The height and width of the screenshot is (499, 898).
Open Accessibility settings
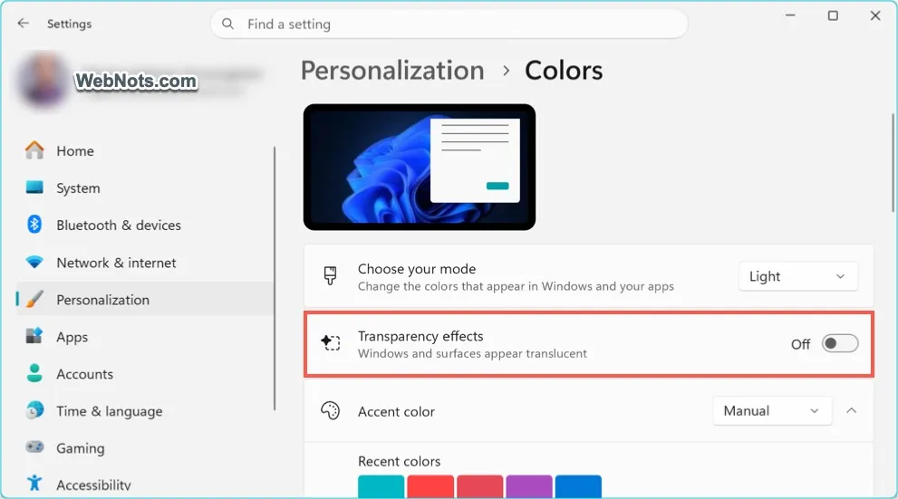pyautogui.click(x=145, y=485)
